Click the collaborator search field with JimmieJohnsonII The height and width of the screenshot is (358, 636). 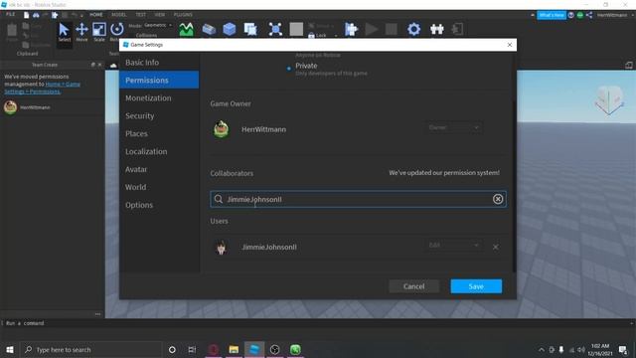(358, 199)
